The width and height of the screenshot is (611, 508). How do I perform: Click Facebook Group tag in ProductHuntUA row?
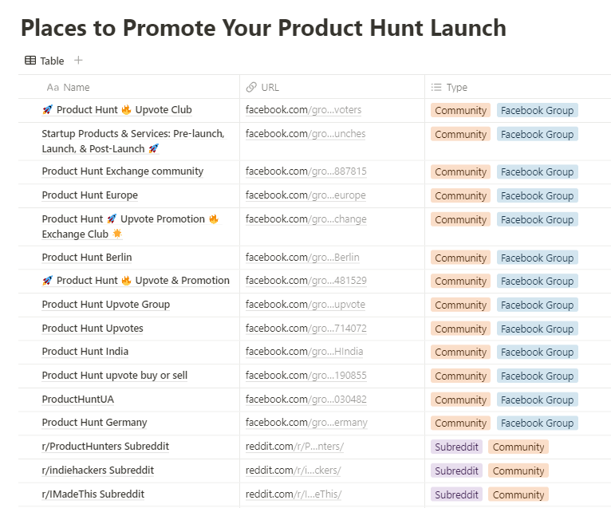tap(537, 400)
